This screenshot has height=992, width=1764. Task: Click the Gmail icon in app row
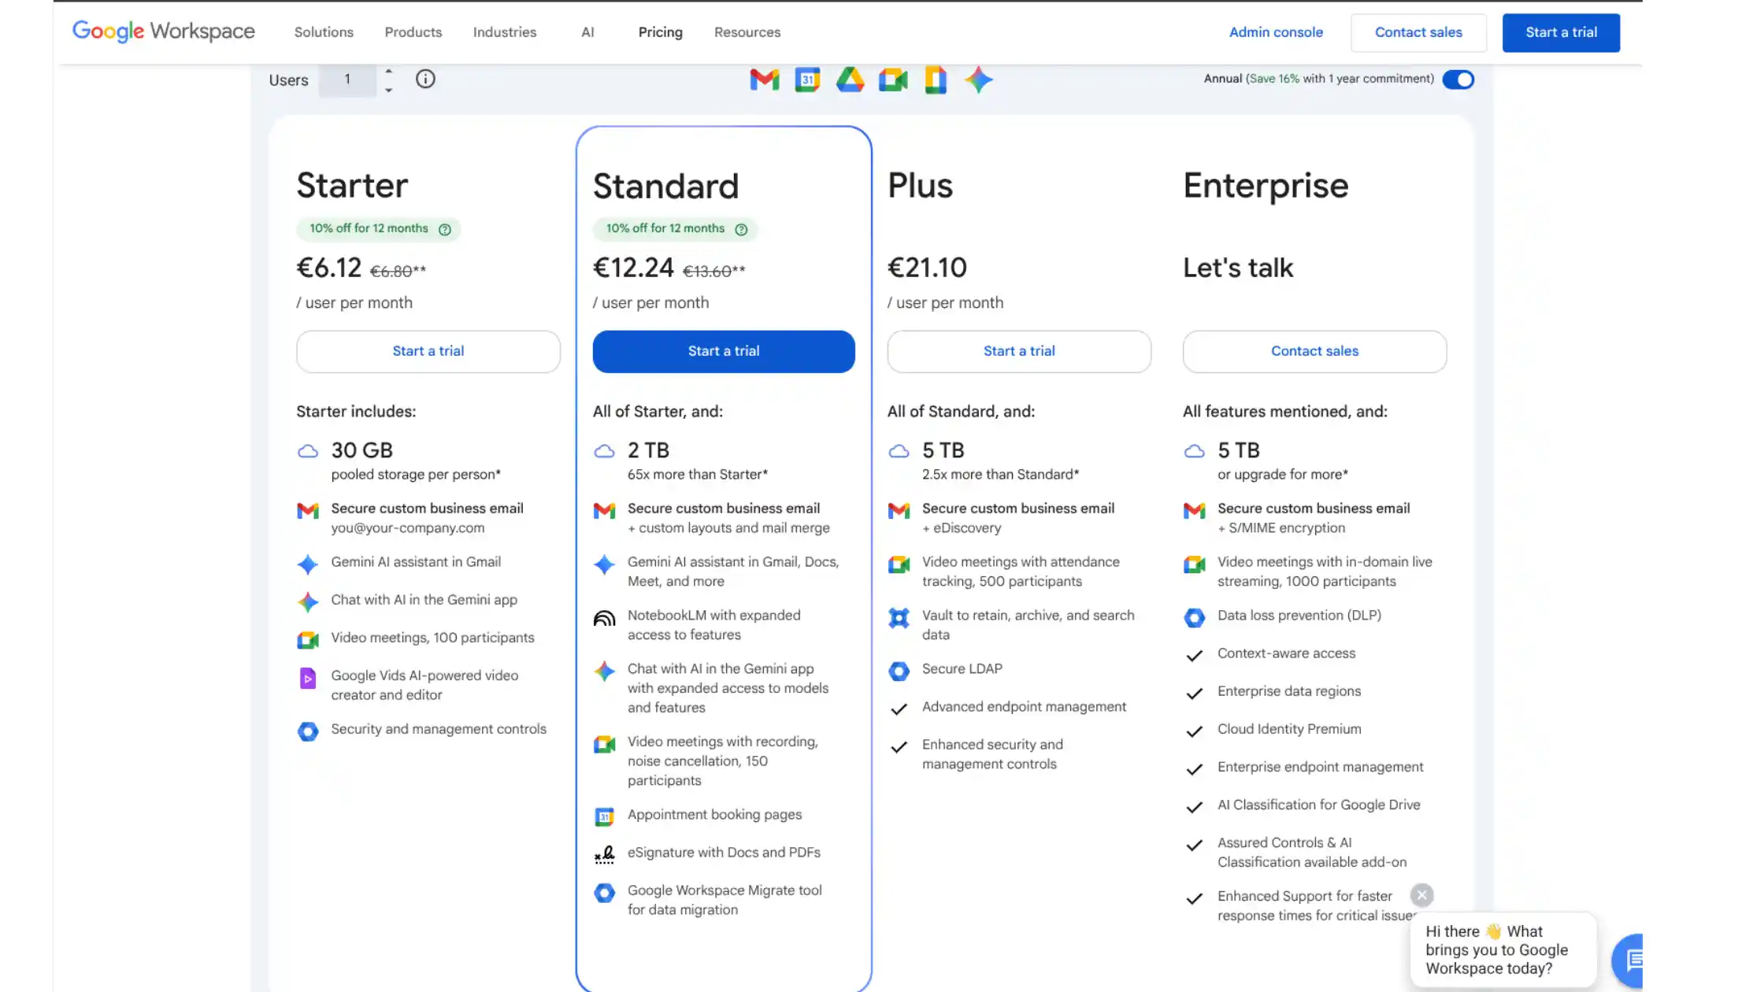[x=764, y=80]
